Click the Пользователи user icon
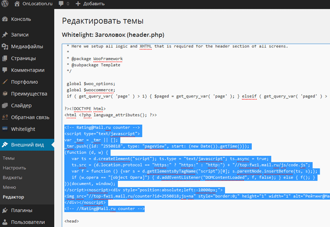Viewport: 330px width, 227px height. 5,222
